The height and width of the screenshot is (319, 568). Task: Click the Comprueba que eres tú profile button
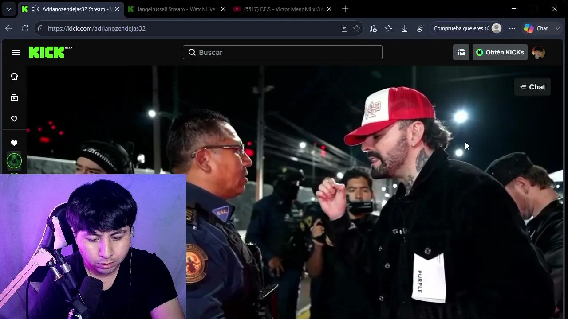467,28
